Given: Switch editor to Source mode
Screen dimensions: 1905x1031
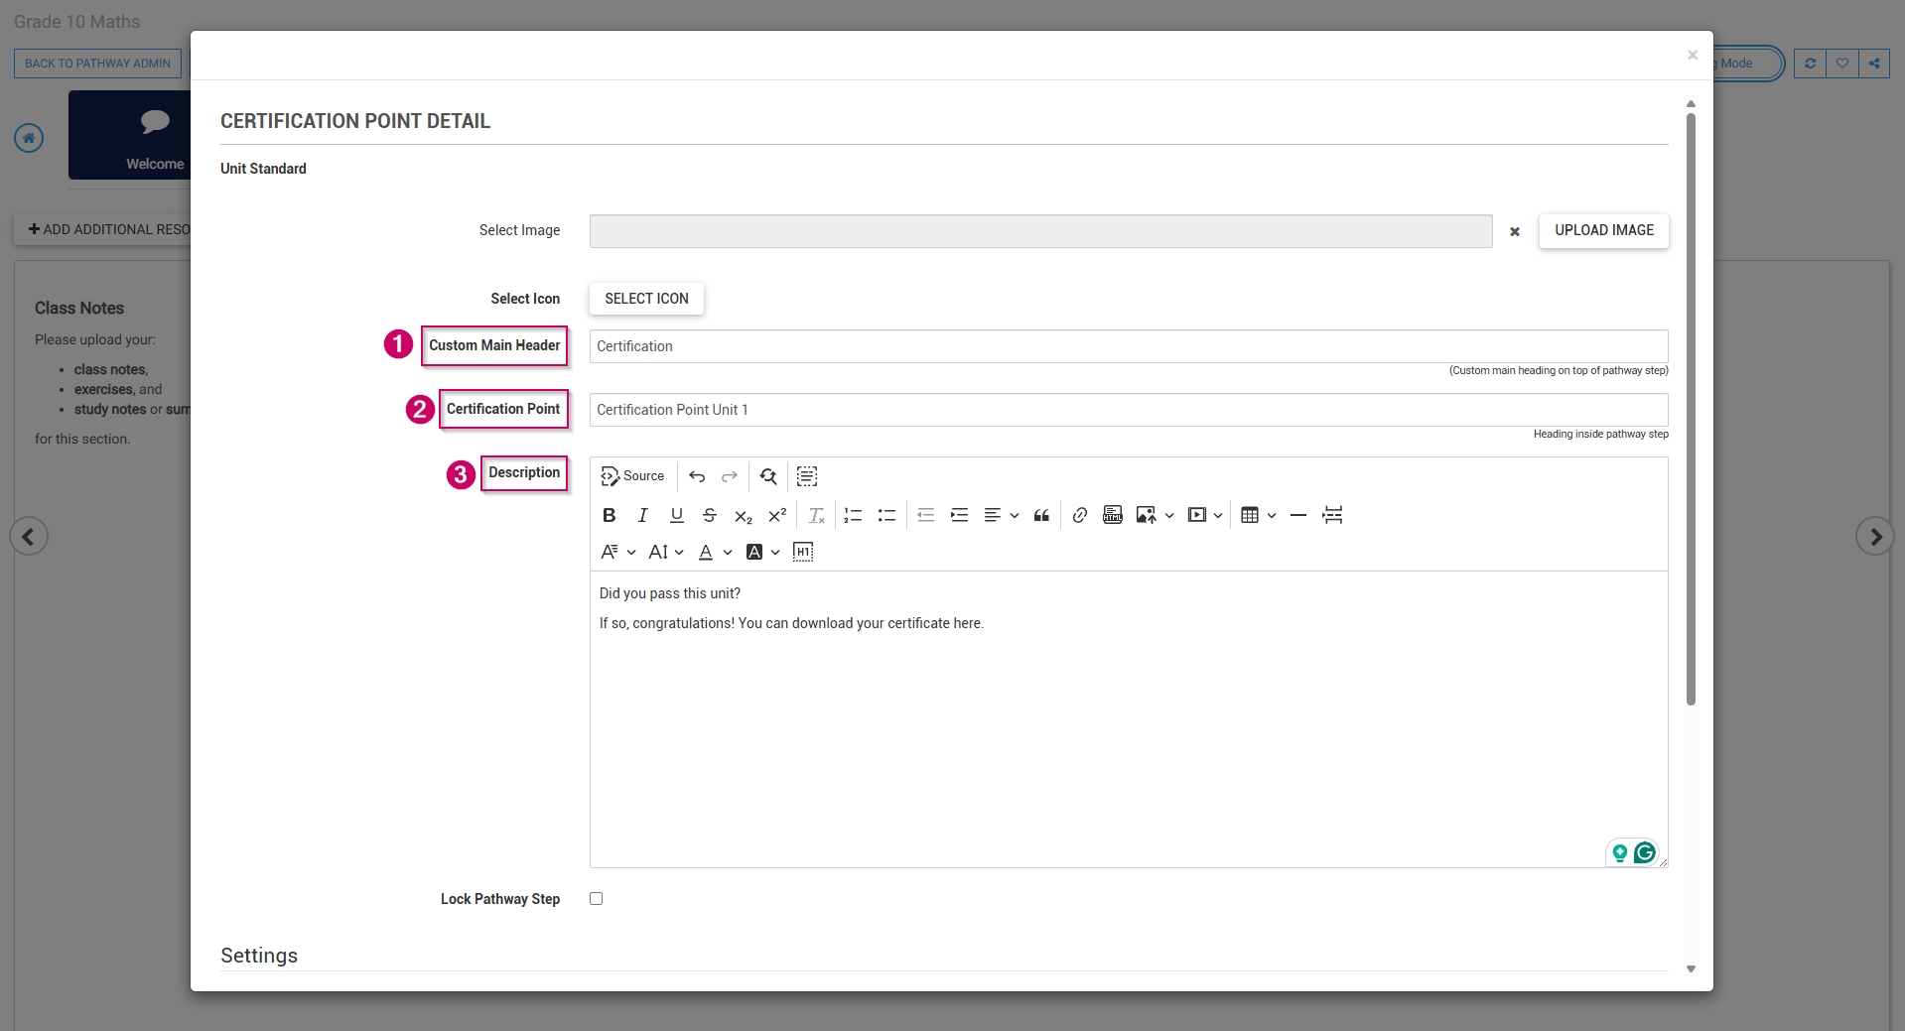Looking at the screenshot, I should tap(632, 476).
